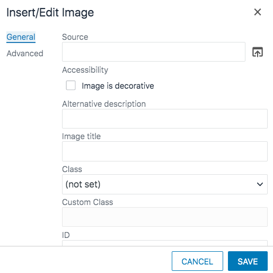Focus the Source URL input field

(154, 52)
